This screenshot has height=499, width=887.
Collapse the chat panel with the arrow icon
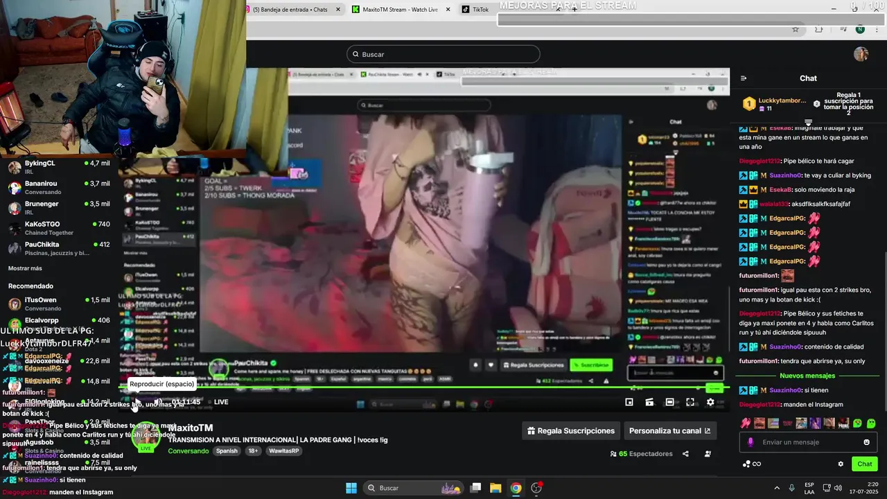click(744, 78)
